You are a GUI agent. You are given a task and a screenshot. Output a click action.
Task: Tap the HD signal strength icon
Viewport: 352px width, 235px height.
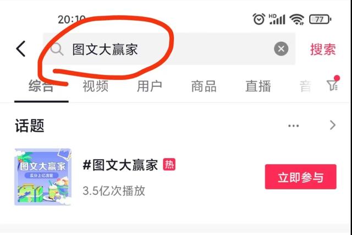pos(277,19)
